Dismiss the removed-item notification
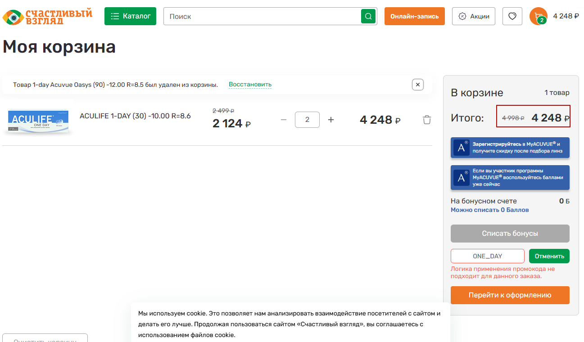 pyautogui.click(x=418, y=84)
